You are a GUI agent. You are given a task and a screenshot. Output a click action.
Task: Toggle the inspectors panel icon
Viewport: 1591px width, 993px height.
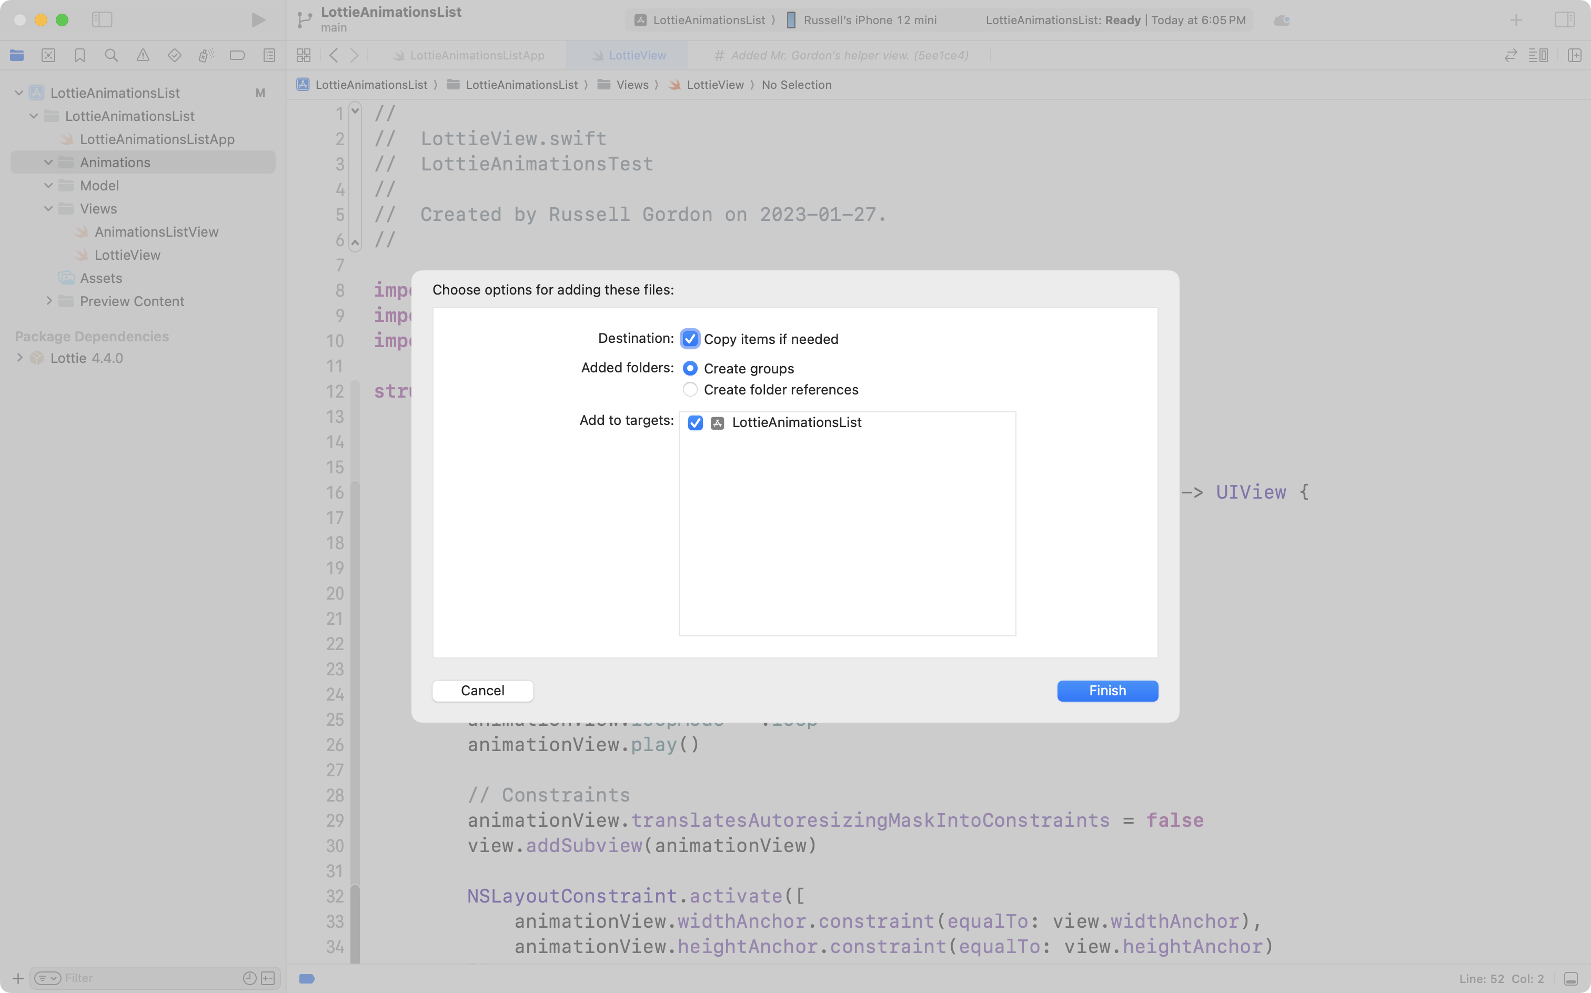1564,19
